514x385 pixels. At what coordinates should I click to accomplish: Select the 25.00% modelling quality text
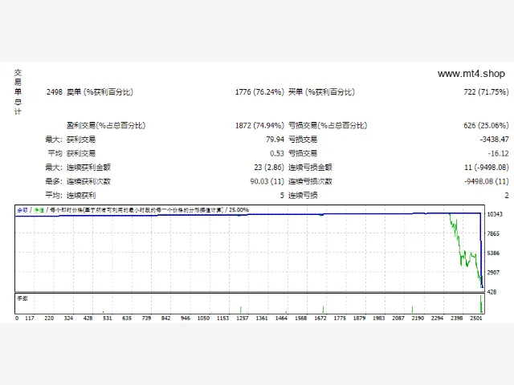tap(239, 210)
